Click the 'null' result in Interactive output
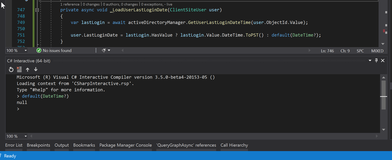The width and height of the screenshot is (392, 160). (x=22, y=102)
